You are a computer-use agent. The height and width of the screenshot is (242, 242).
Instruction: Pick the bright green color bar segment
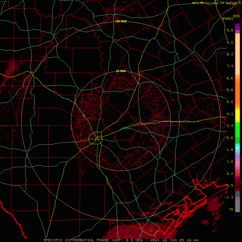pos(237,130)
